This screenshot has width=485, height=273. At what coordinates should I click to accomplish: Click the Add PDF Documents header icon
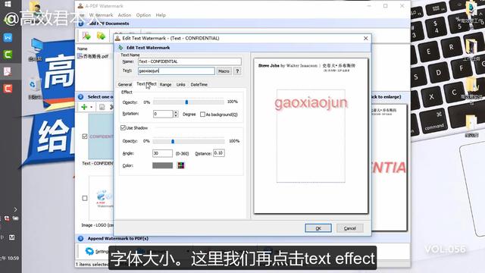point(81,24)
